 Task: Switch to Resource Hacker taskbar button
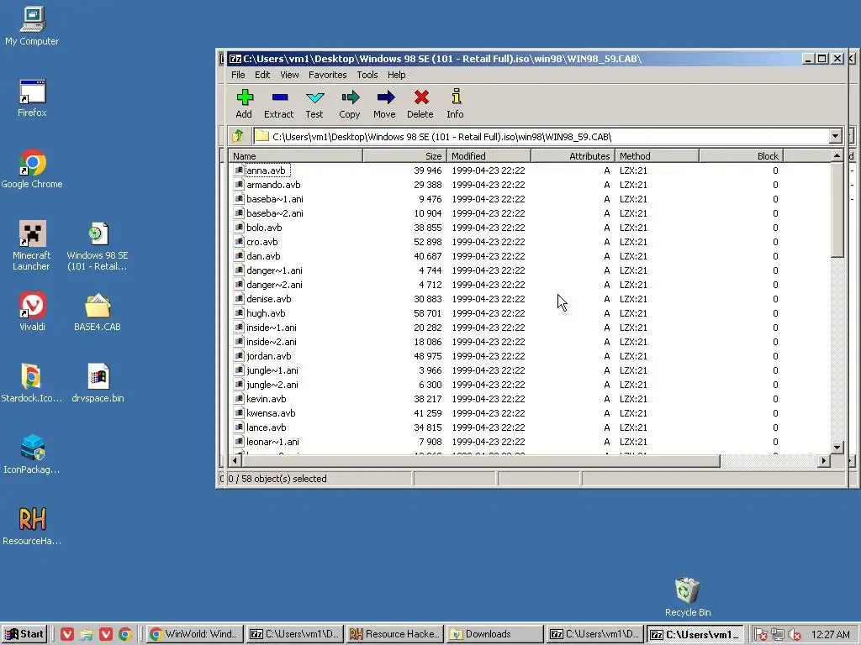tap(395, 634)
